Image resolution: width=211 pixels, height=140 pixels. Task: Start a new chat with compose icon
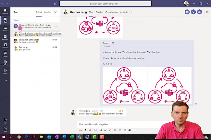point(55,4)
